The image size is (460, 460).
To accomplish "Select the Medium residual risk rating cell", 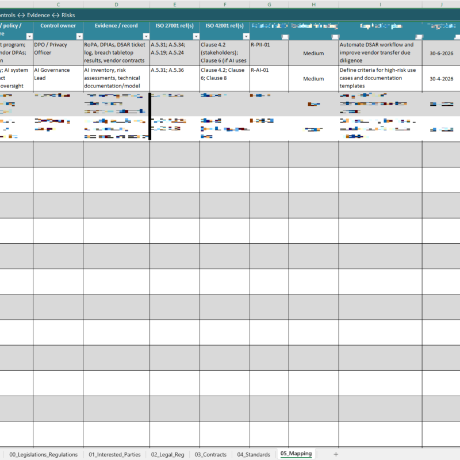I will pos(313,53).
